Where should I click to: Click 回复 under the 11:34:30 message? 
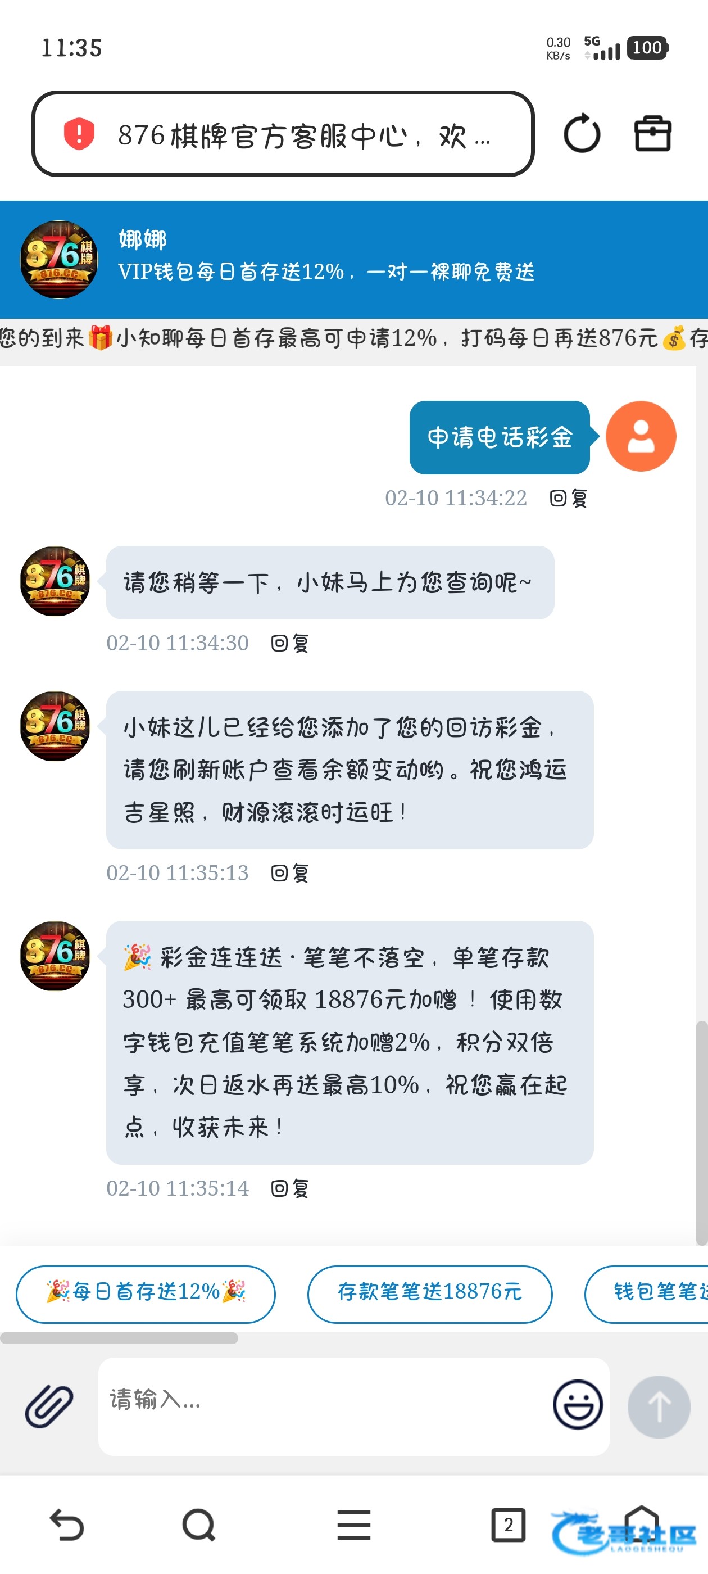coord(290,644)
